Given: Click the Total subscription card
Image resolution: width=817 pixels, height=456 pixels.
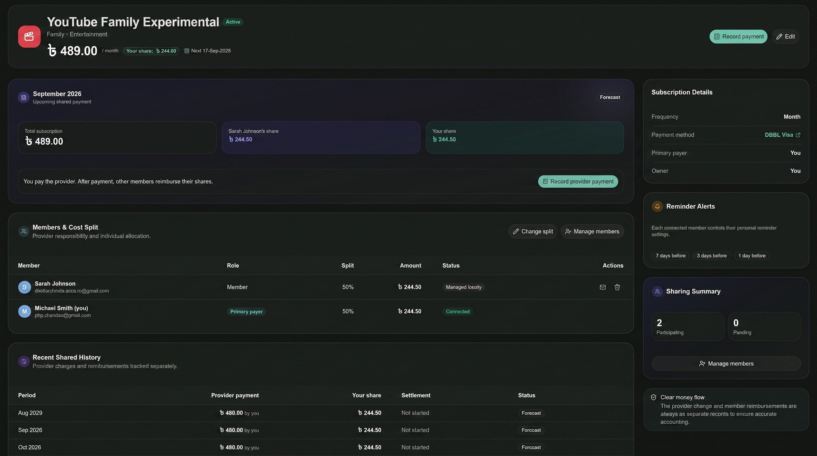Looking at the screenshot, I should (117, 137).
